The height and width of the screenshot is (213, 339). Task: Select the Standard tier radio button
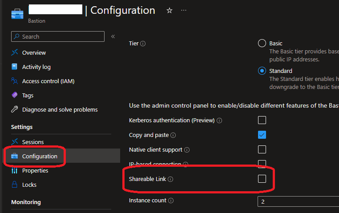coord(262,71)
